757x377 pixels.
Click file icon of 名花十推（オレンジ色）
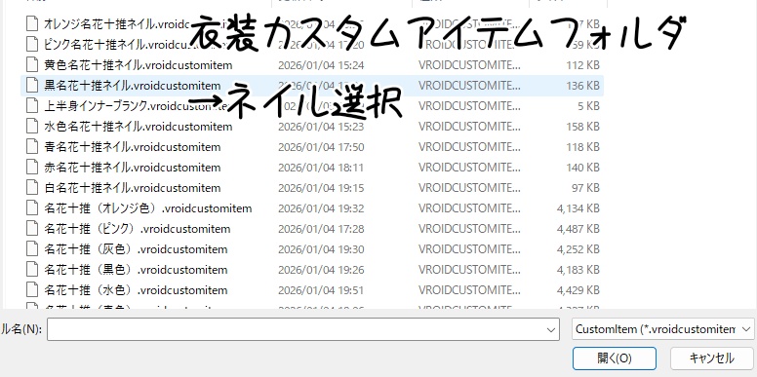32,208
